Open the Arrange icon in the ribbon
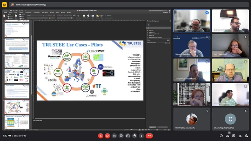Screen dimensions: 251x141 click(97, 16)
